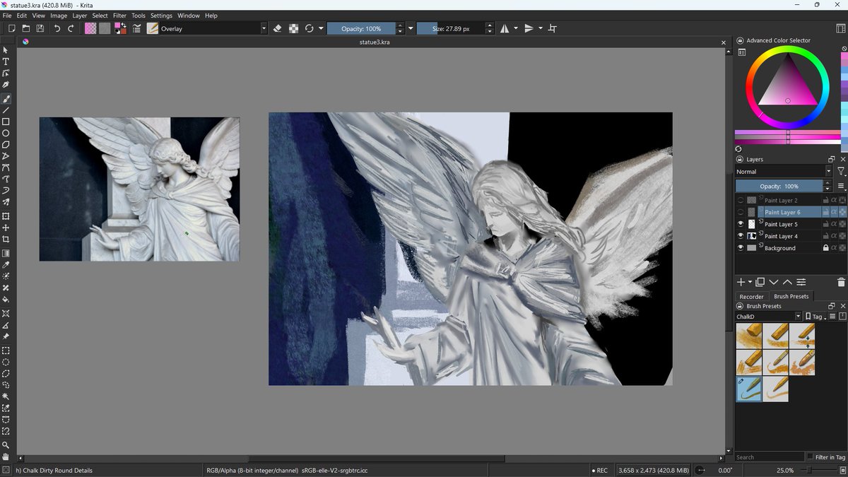Unlock the Background layer lock icon
848x477 pixels.
825,248
